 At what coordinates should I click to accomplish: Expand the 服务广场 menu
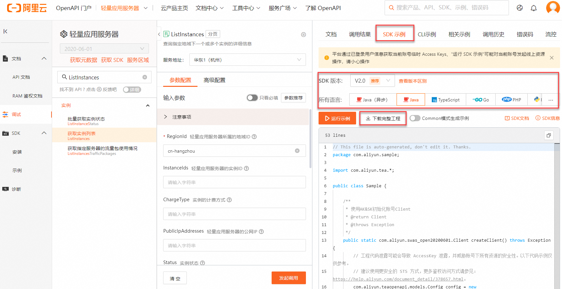click(x=283, y=8)
